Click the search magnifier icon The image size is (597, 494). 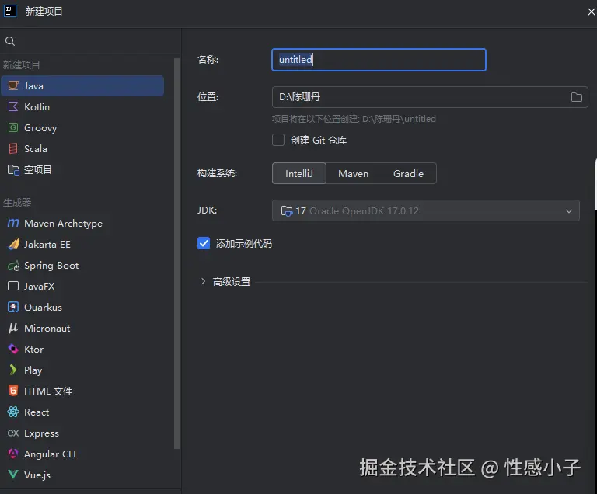click(10, 41)
